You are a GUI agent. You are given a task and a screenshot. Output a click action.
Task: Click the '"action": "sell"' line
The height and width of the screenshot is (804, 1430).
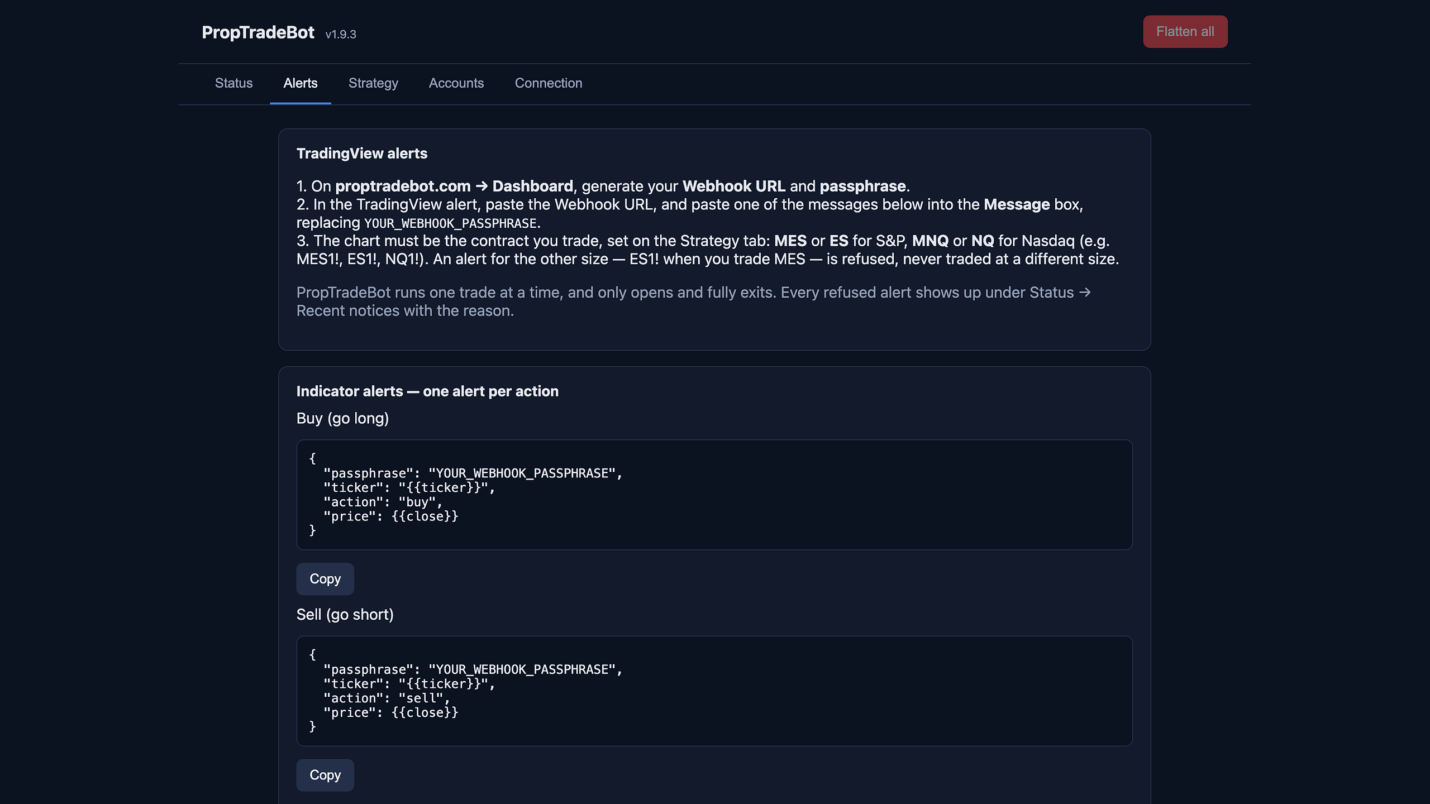(387, 698)
